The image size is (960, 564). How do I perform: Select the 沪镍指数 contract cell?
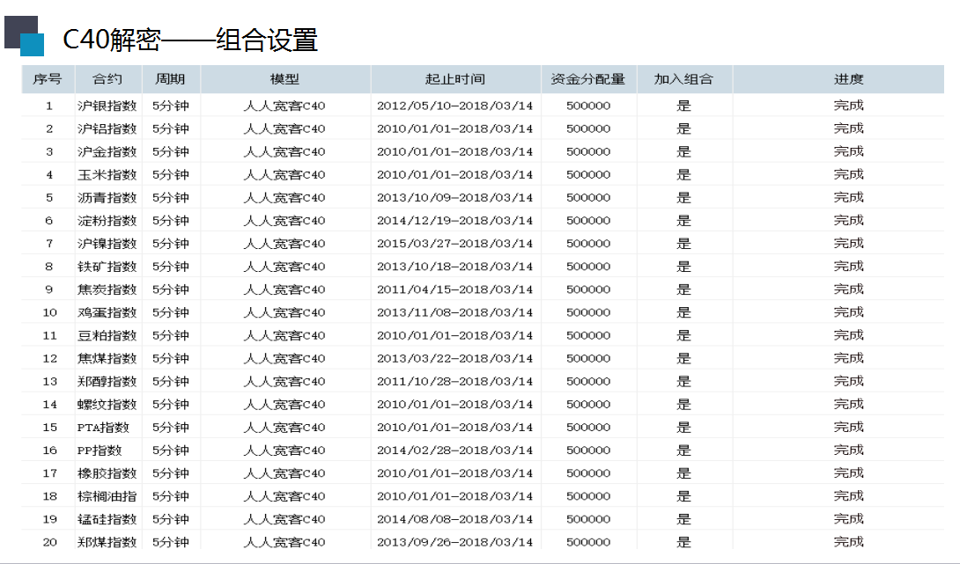click(107, 244)
